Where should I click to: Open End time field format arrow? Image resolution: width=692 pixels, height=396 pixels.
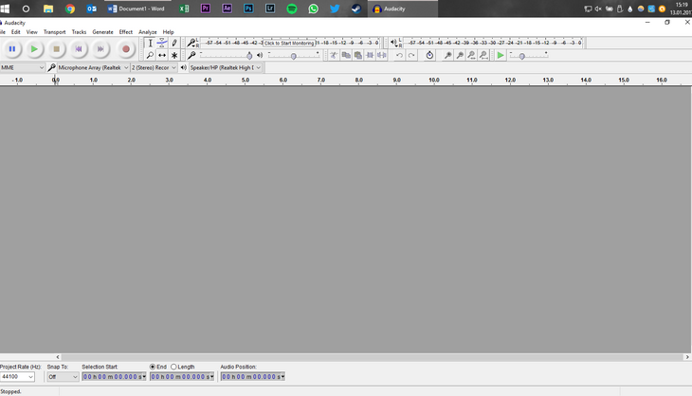211,377
